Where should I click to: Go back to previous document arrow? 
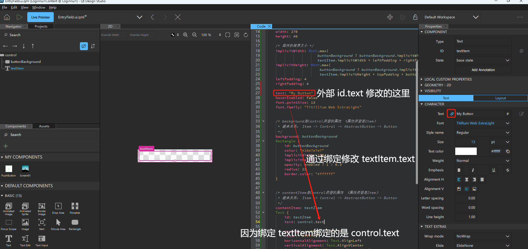pyautogui.click(x=152, y=17)
